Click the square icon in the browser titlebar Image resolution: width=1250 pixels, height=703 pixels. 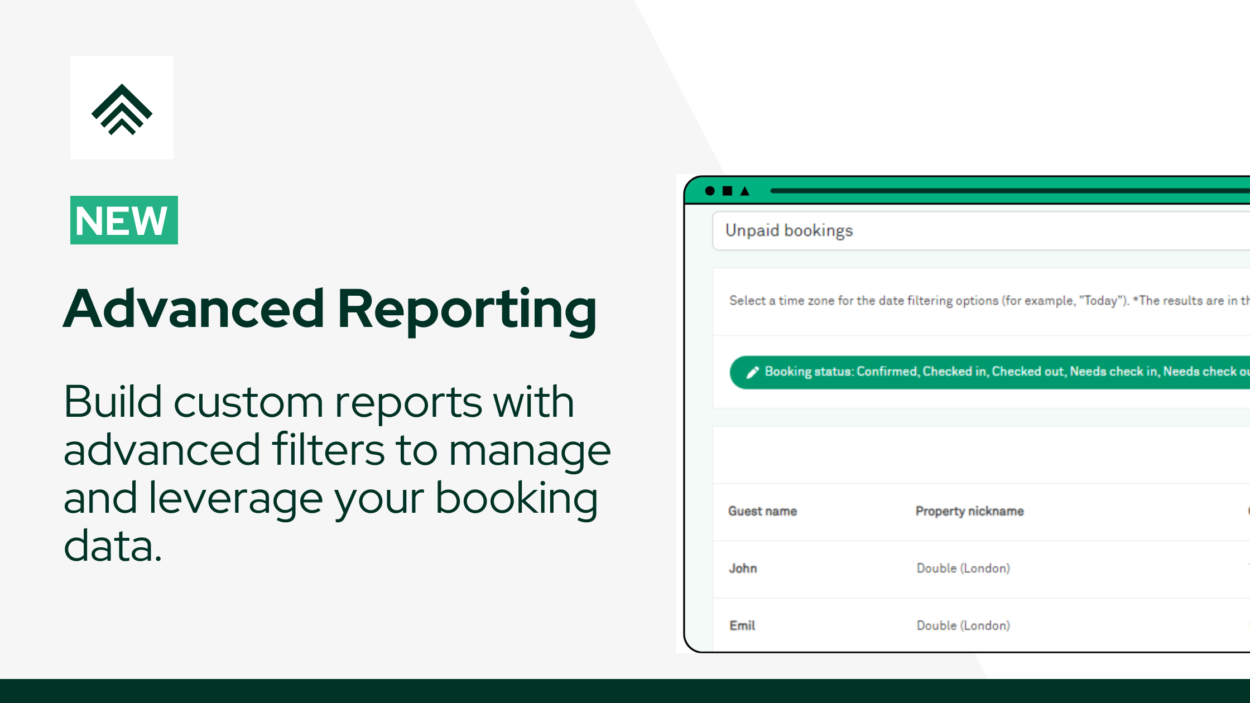[x=726, y=191]
